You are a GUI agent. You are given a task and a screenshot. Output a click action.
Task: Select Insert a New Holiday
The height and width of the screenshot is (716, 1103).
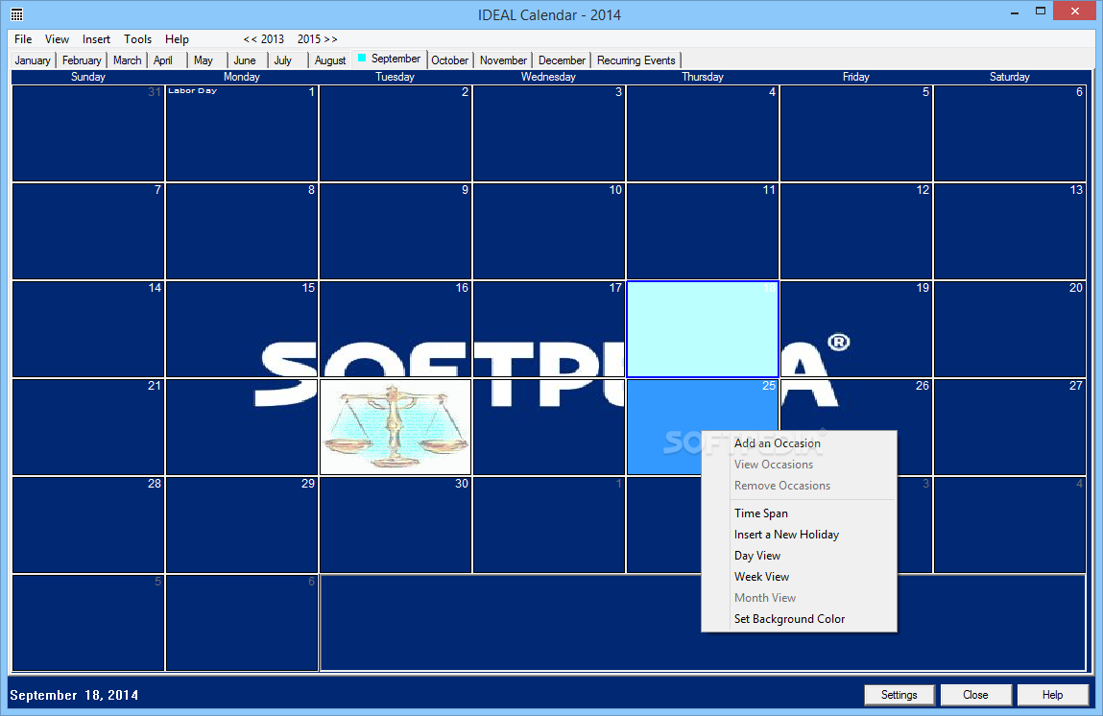[799, 535]
